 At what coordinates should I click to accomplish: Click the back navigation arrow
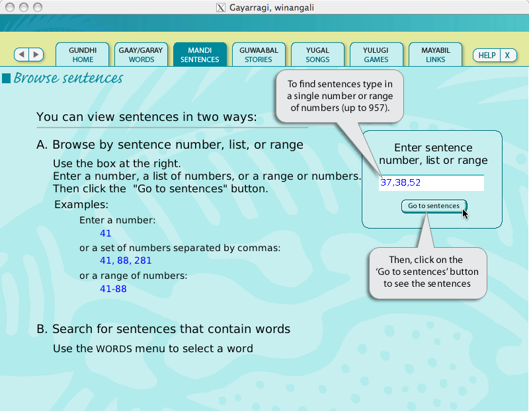[x=22, y=55]
